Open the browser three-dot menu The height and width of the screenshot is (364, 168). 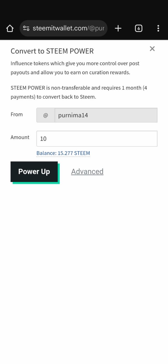[x=158, y=28]
